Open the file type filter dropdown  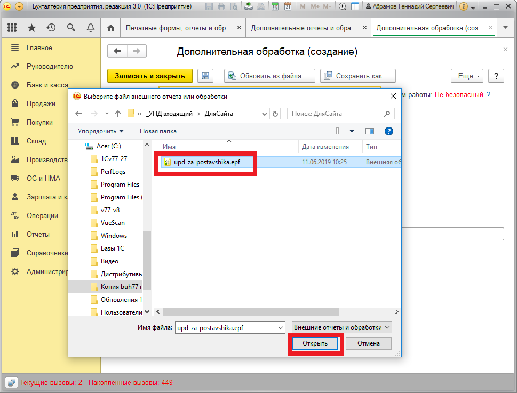tap(342, 327)
